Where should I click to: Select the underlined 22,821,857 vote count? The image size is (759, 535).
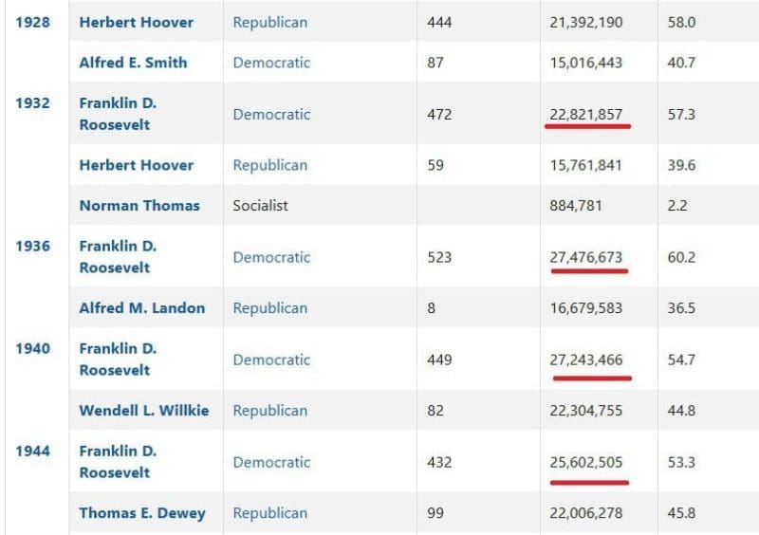(586, 115)
